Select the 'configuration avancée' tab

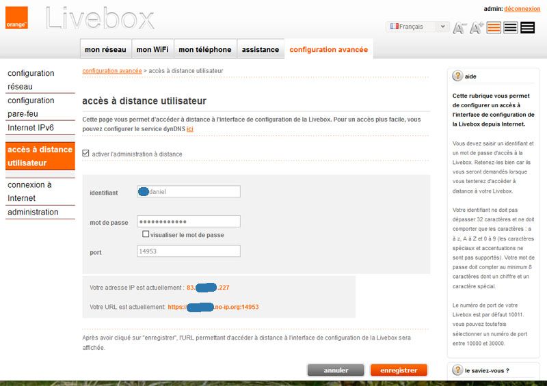point(329,49)
